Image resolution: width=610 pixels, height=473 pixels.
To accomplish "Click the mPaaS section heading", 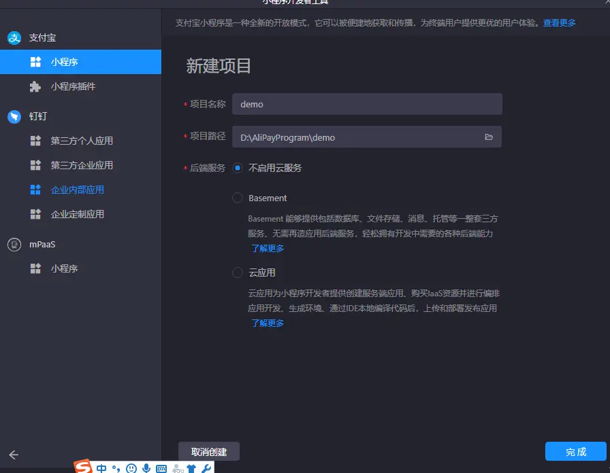I will [x=42, y=244].
